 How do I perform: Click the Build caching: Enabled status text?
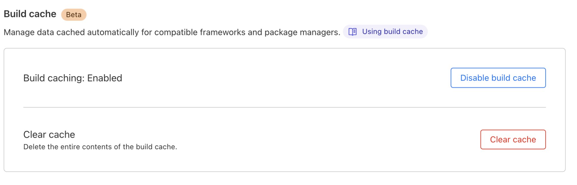tap(72, 78)
